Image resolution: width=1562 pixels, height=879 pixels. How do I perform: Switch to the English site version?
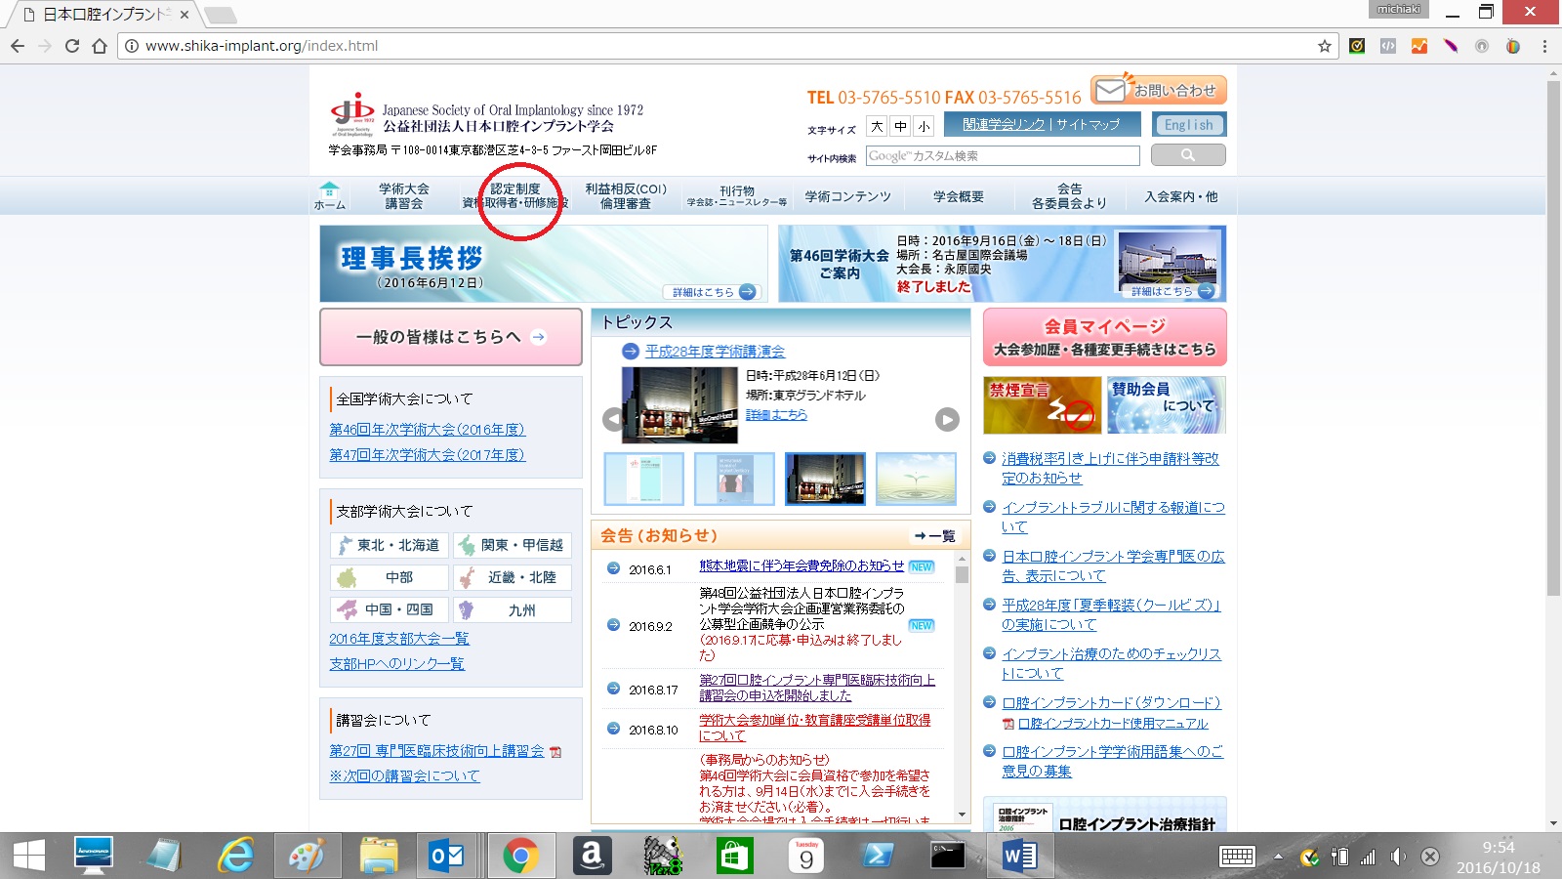click(x=1188, y=125)
